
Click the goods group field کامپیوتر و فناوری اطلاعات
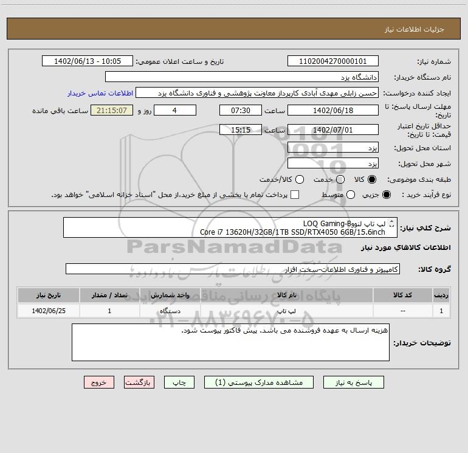point(233,269)
